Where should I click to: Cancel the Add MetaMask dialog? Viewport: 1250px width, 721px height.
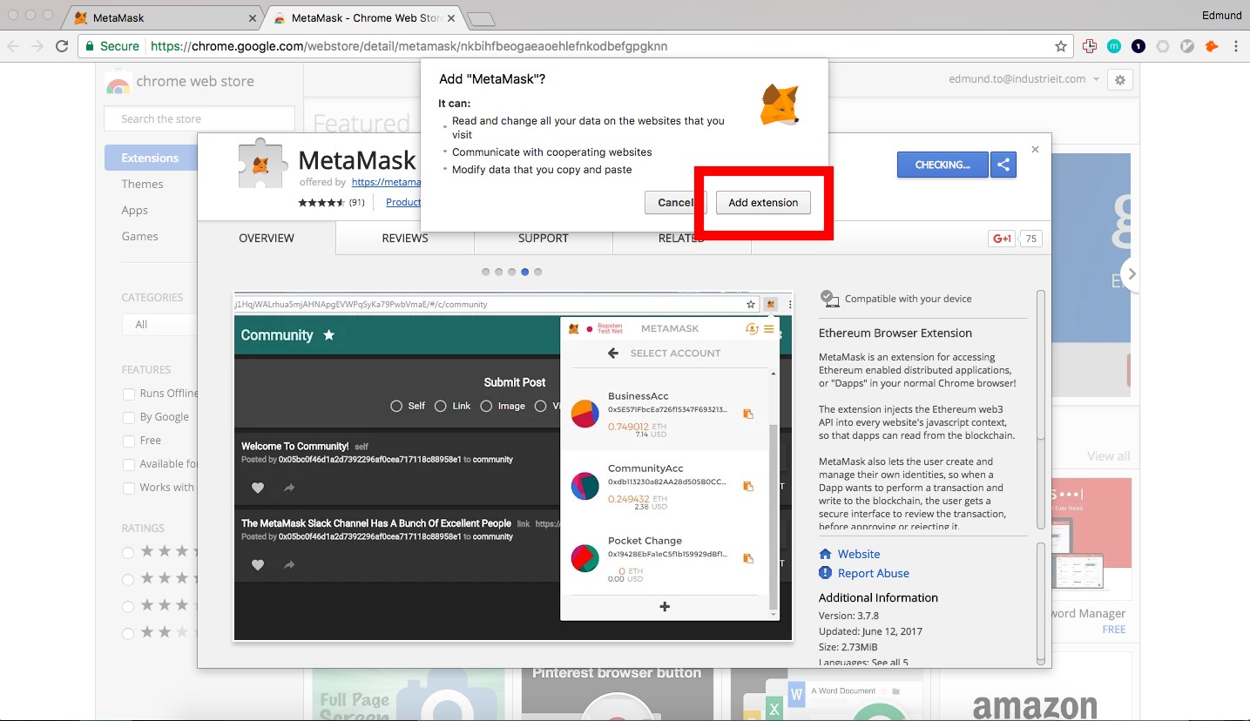[676, 203]
